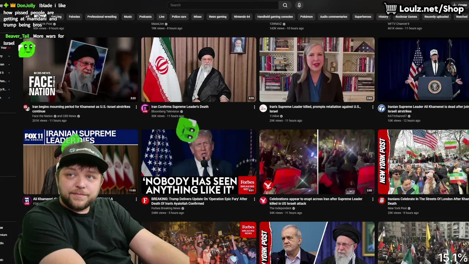Activate voice search microphone icon
Viewport: 469px width, 264px height.
pos(299,5)
